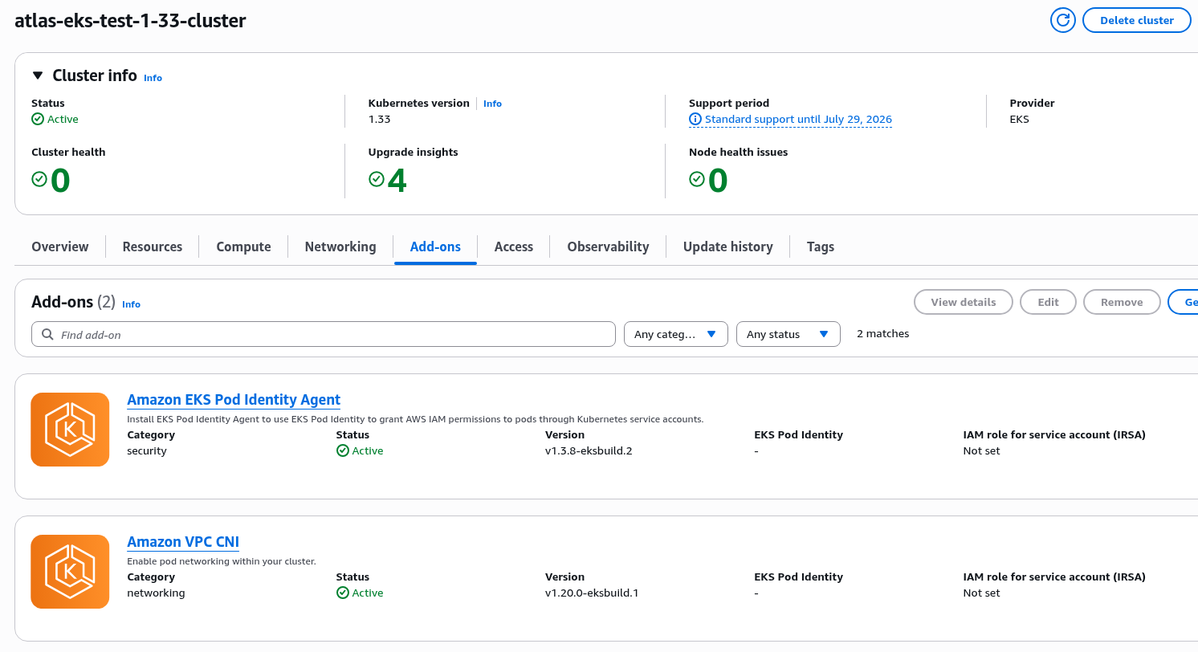Click the Amazon VPC CNI add-on icon
The image size is (1198, 652).
pos(70,572)
